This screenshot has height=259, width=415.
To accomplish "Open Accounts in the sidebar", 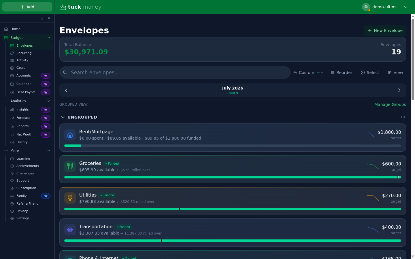I will pos(24,76).
